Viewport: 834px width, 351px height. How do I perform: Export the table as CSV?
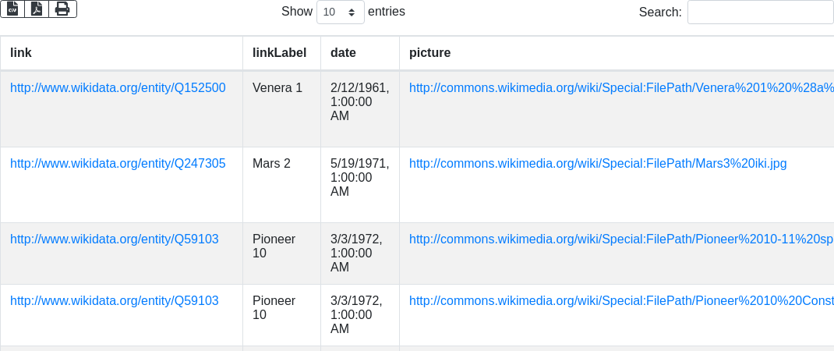pyautogui.click(x=12, y=9)
